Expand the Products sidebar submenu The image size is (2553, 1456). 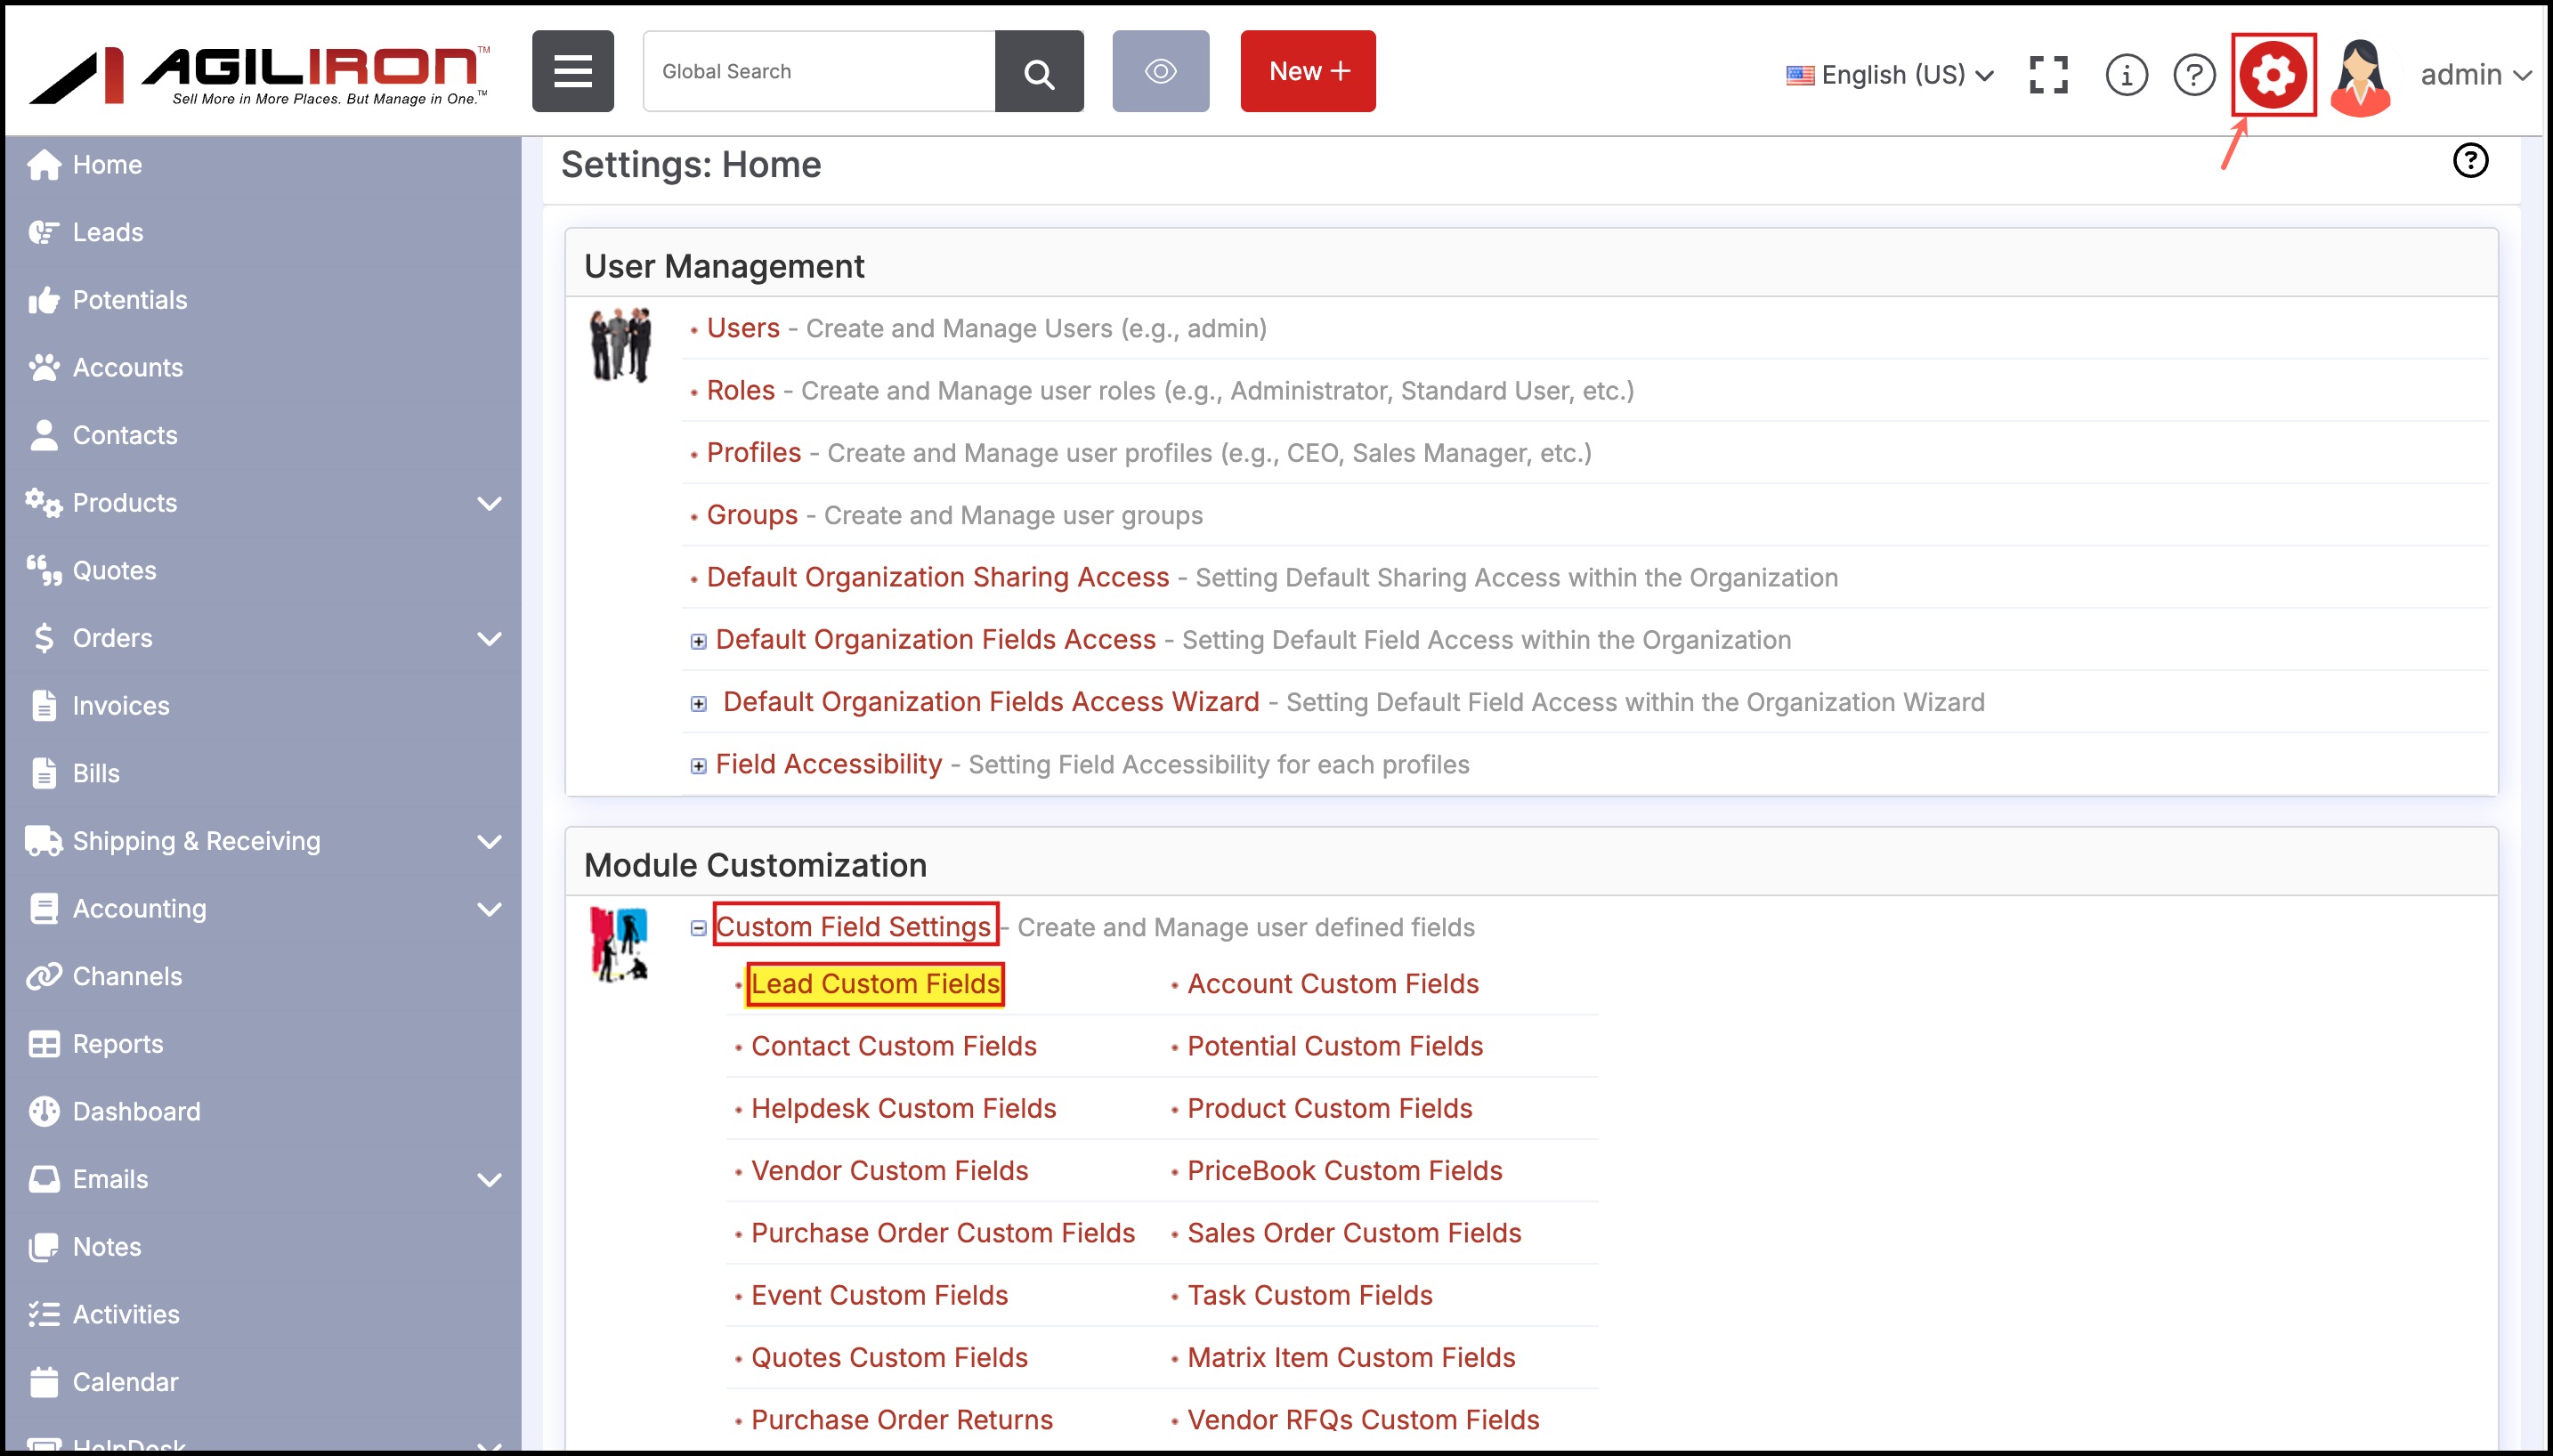point(489,503)
